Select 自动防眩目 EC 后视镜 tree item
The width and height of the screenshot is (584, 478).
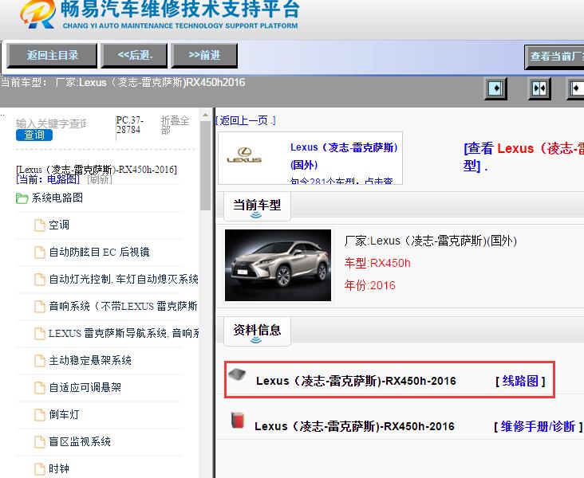click(99, 253)
